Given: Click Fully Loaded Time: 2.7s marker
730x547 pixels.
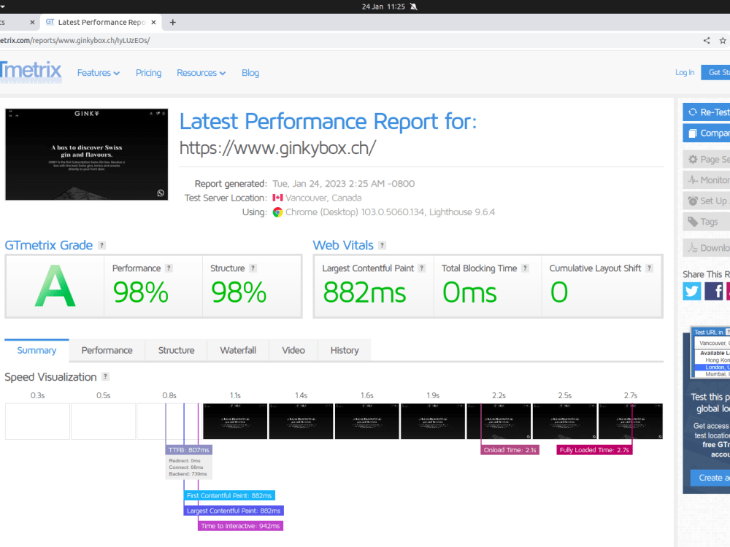Looking at the screenshot, I should click(594, 450).
